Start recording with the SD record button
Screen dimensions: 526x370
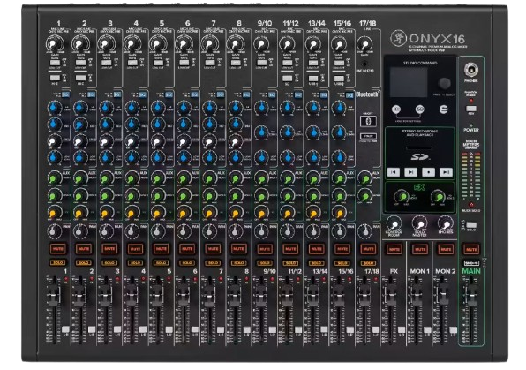click(x=428, y=172)
